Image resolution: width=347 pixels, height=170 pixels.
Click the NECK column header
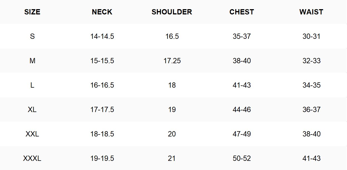tap(102, 12)
